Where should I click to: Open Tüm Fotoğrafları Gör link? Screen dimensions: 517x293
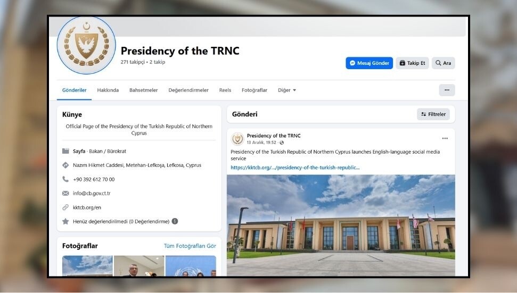(x=190, y=246)
